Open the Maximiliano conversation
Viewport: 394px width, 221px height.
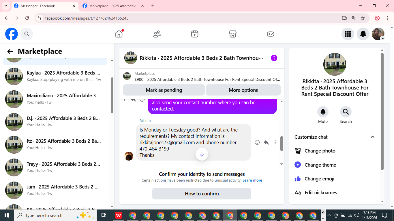point(55,99)
